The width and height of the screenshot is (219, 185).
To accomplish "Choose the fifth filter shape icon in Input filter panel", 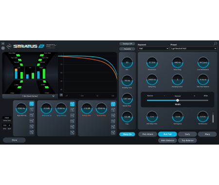I will pos(32,127).
